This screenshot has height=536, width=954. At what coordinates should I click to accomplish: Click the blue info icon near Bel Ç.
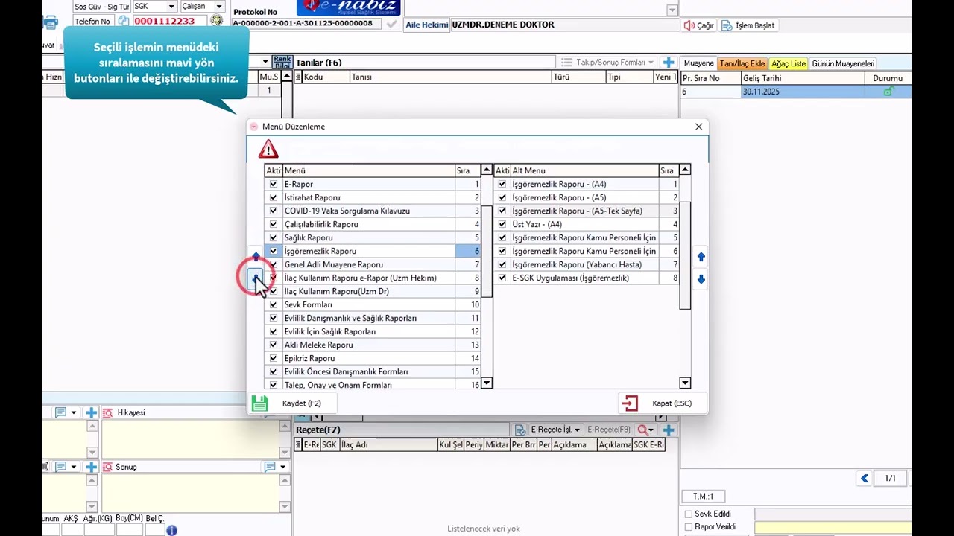click(171, 530)
